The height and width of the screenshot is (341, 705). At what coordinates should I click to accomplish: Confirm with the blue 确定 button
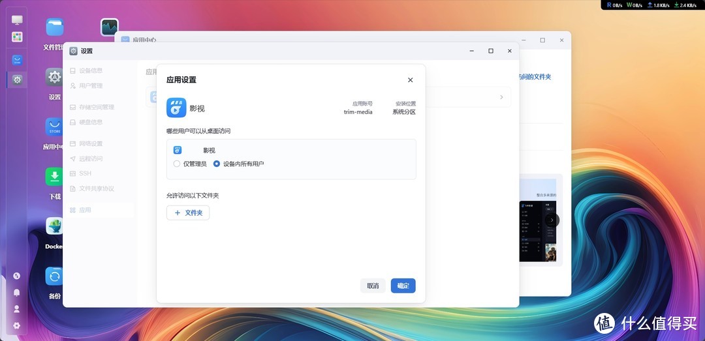[x=403, y=286]
